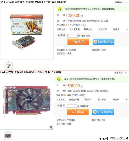Image resolution: width=129 pixels, height=141 pixels.
Task: Click the quantity field in bottom listing
Action: [72, 106]
